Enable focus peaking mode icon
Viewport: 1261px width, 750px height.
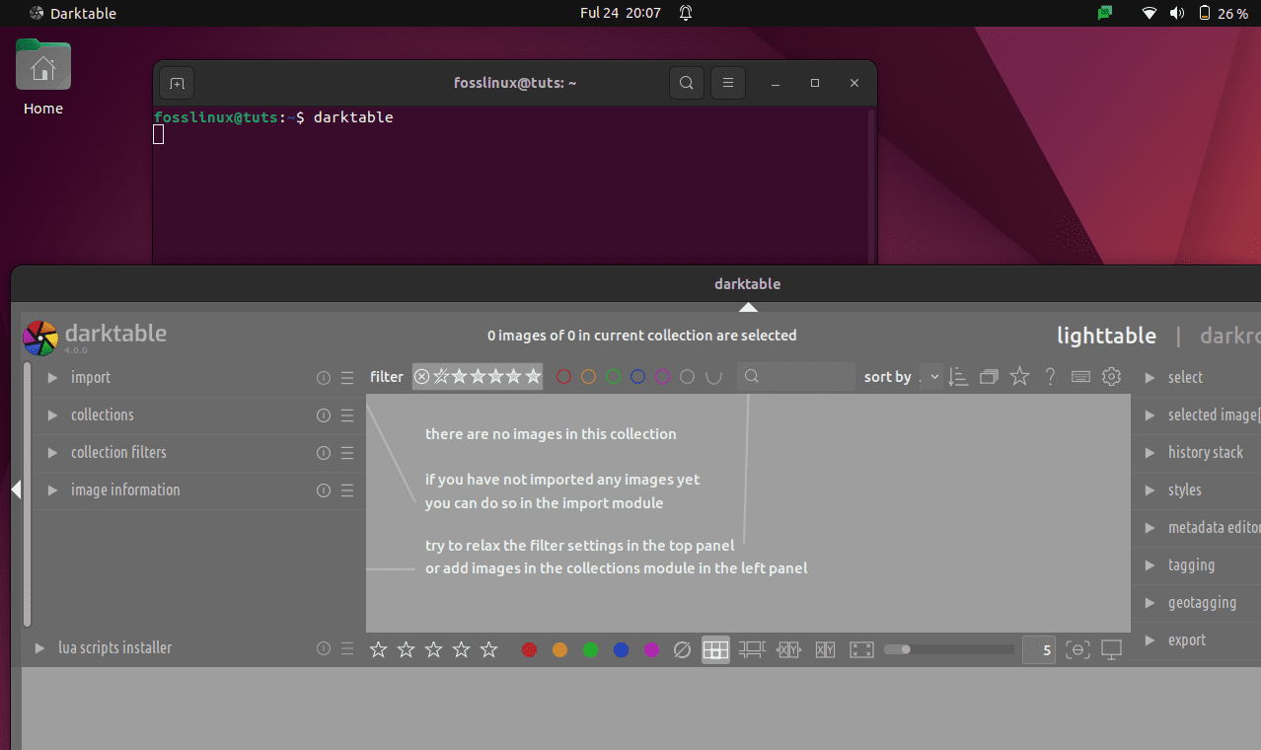coord(1077,649)
